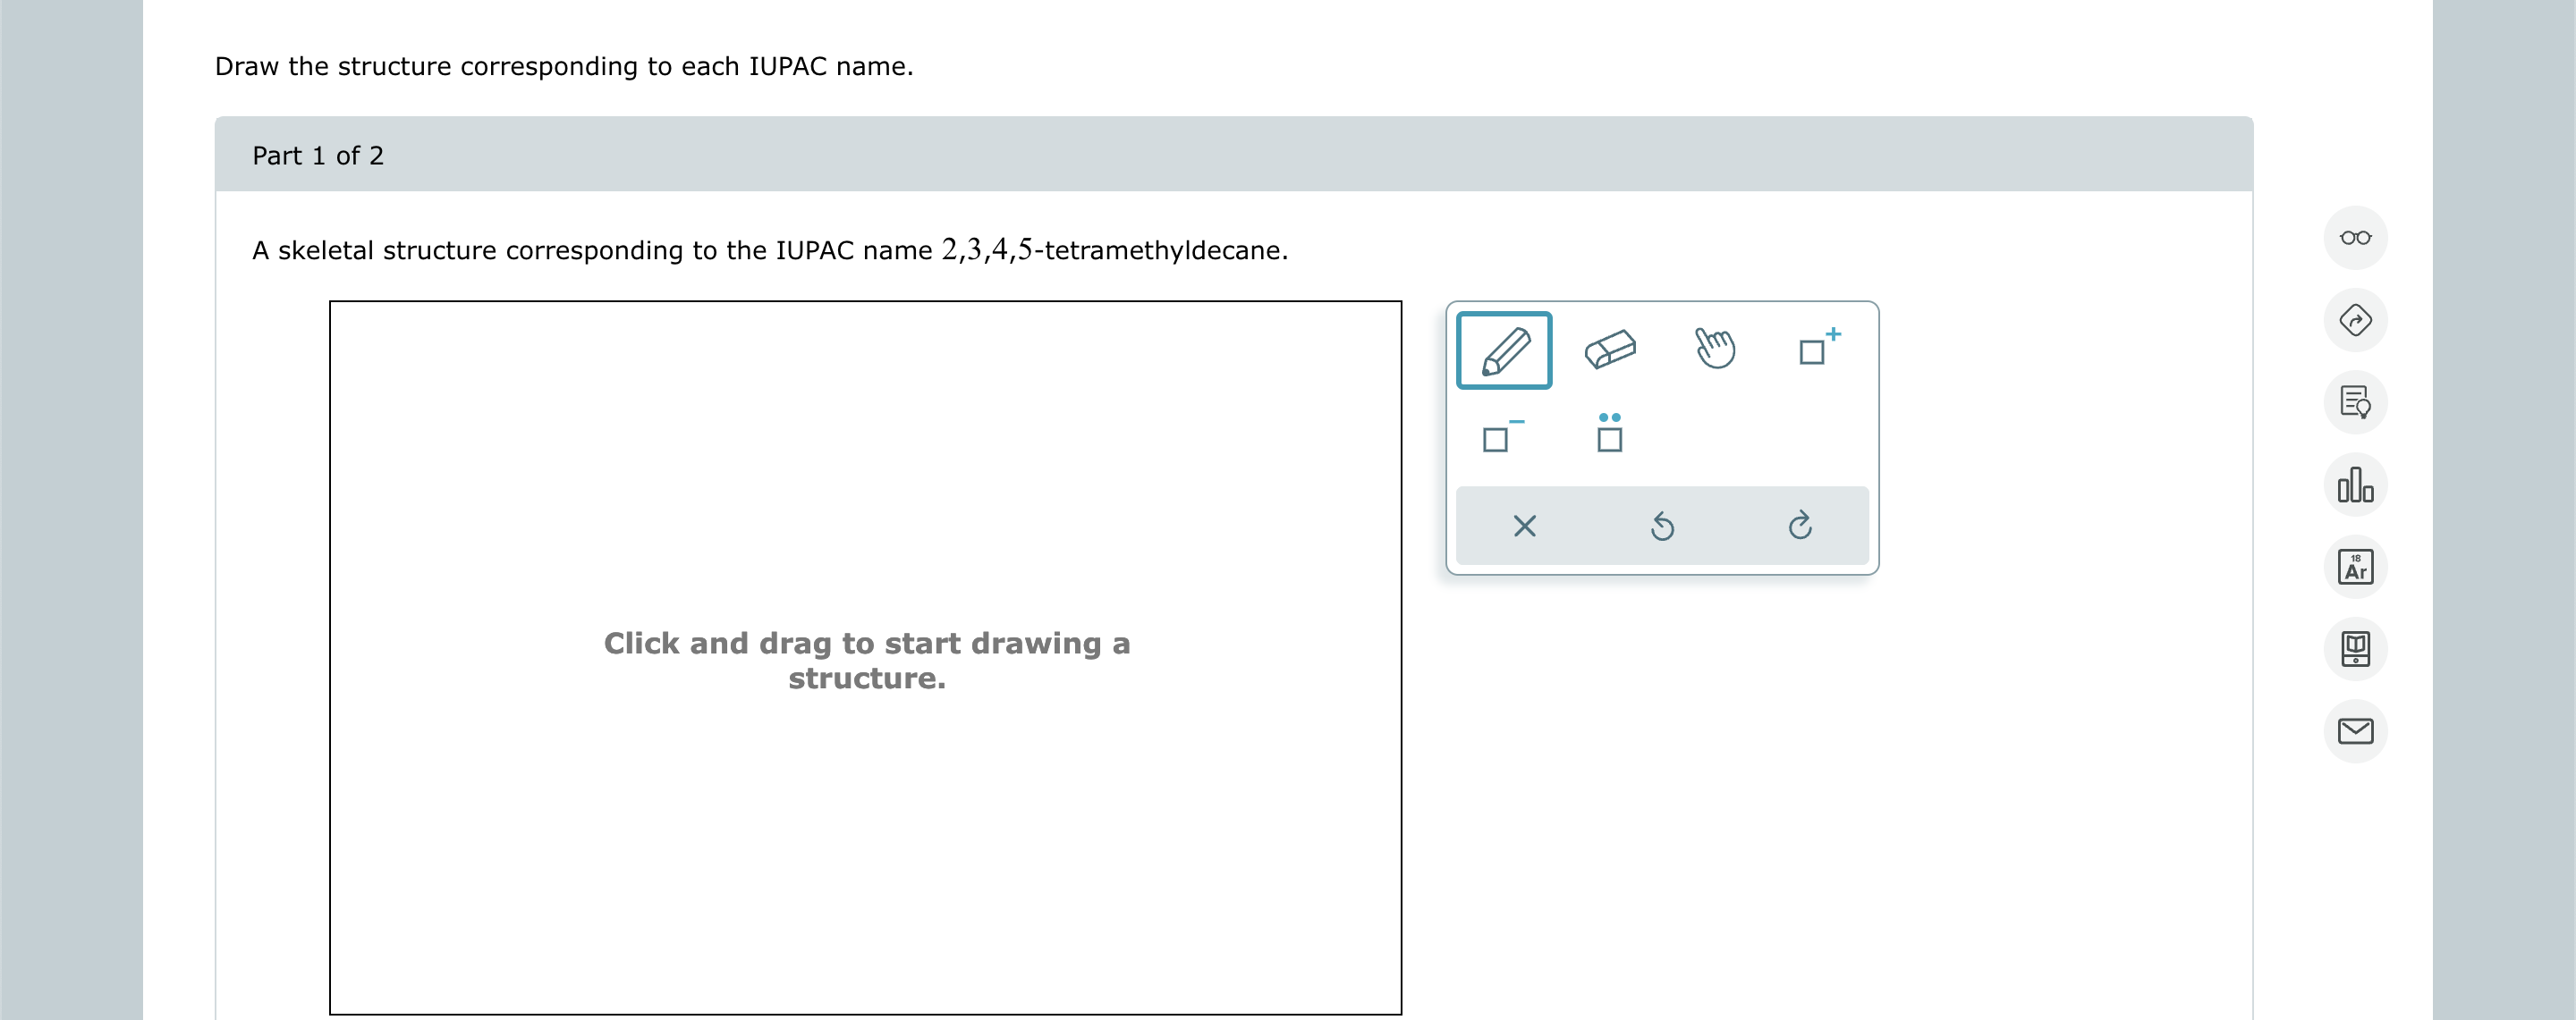Viewport: 2576px width, 1020px height.
Task: Choose the eraser tool
Action: (x=1611, y=350)
